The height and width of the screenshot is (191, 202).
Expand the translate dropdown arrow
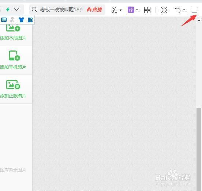(137, 10)
